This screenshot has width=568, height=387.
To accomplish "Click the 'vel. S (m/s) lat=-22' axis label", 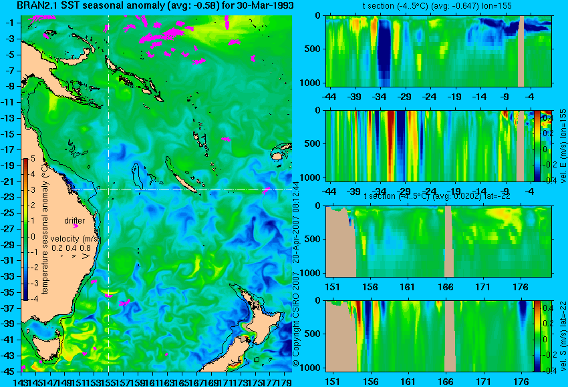I will click(563, 336).
